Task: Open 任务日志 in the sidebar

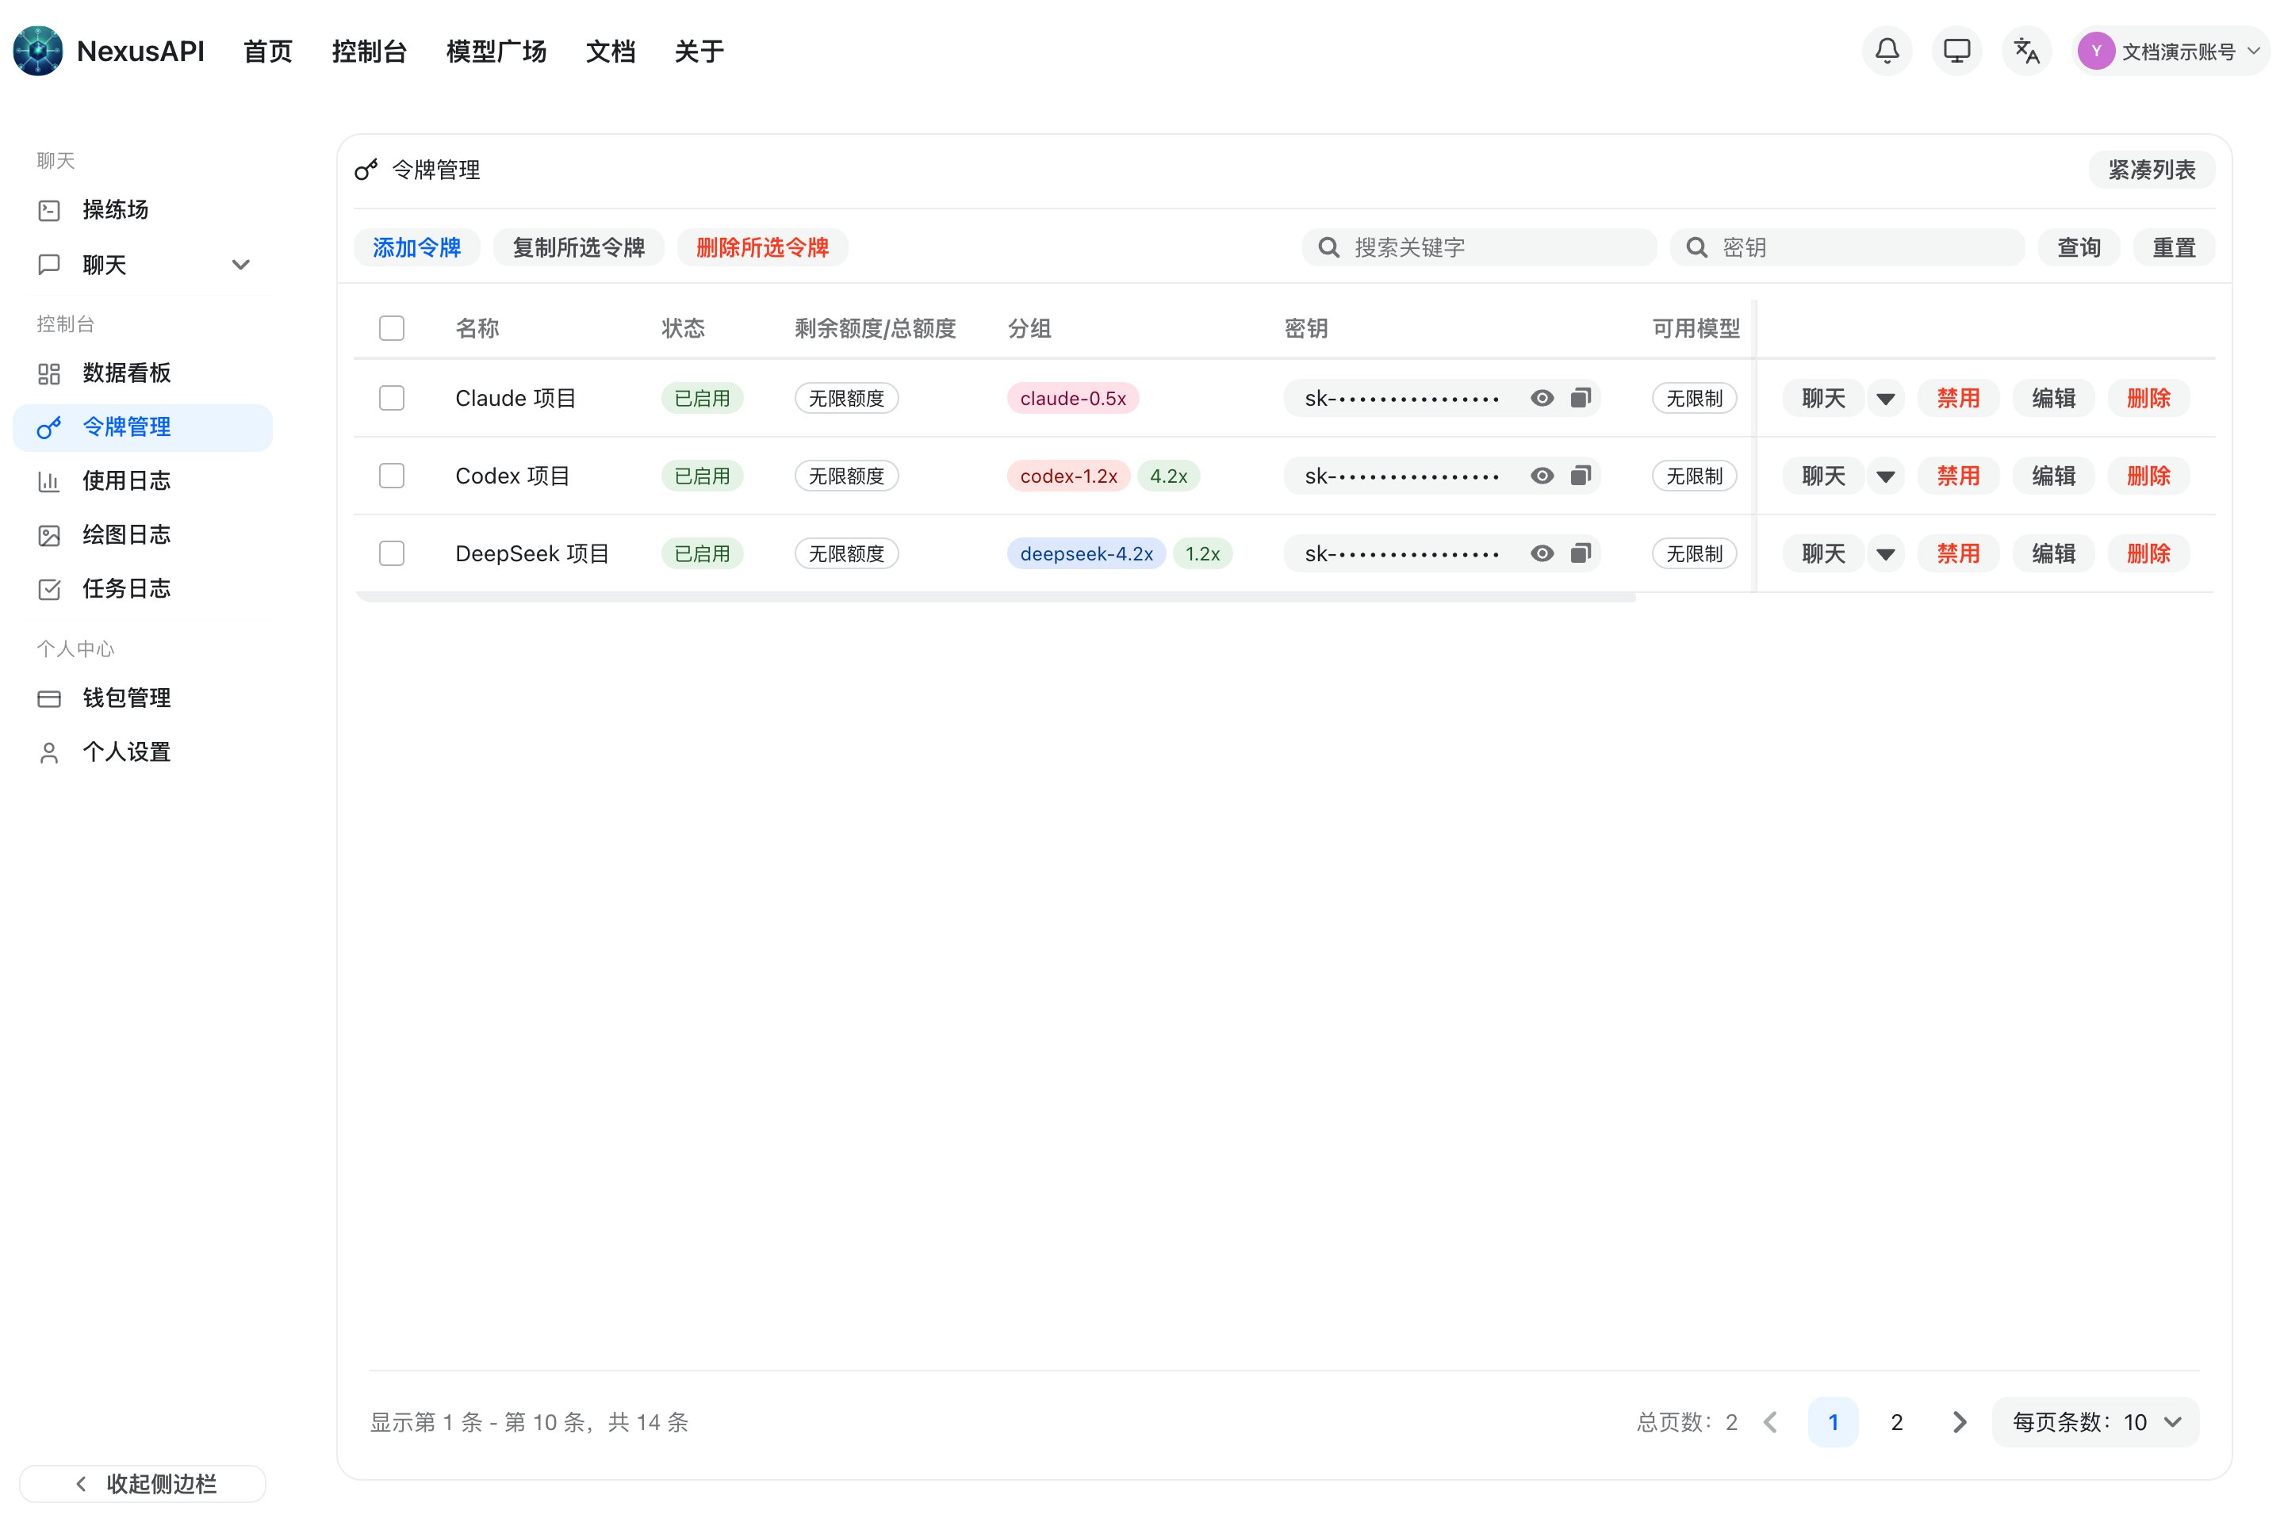Action: click(143, 588)
